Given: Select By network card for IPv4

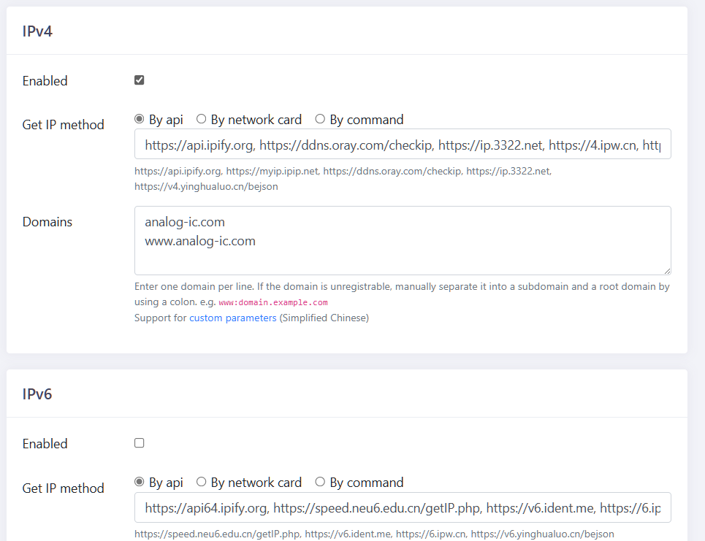Looking at the screenshot, I should 201,118.
